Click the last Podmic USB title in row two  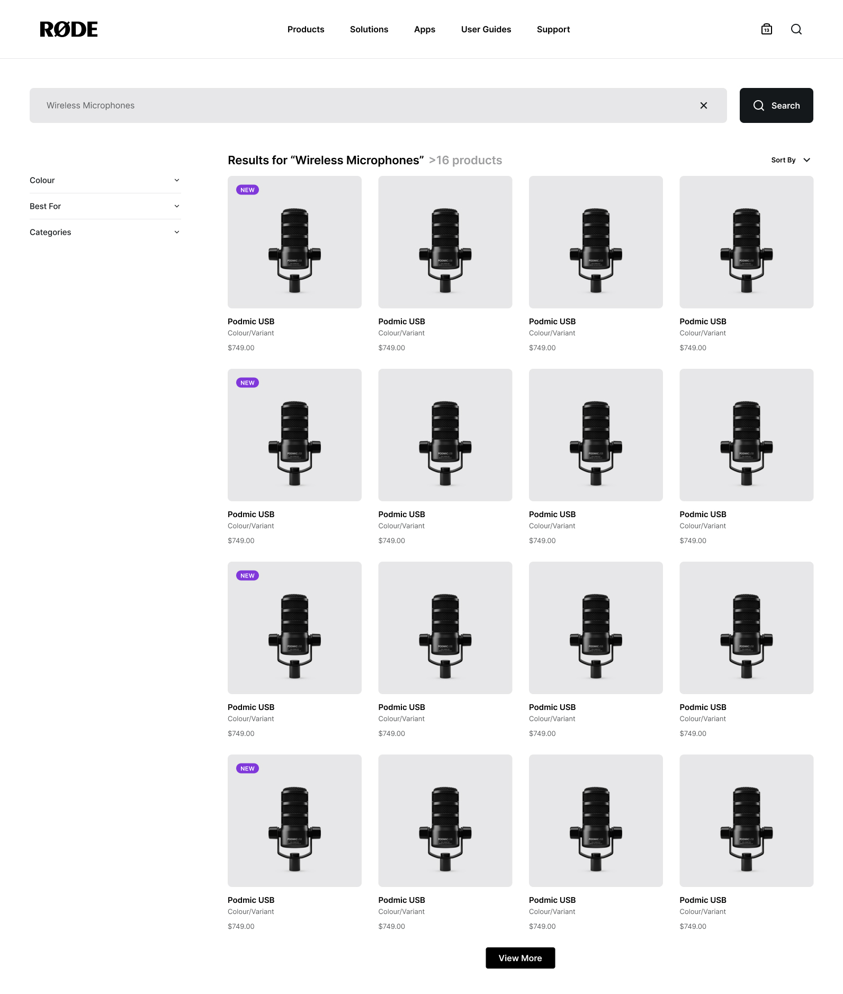coord(703,514)
